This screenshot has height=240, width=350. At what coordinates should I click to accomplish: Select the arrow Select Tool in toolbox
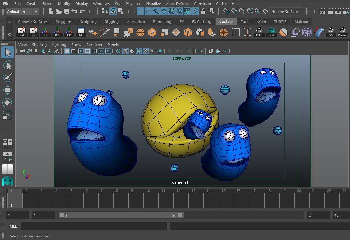pyautogui.click(x=7, y=53)
